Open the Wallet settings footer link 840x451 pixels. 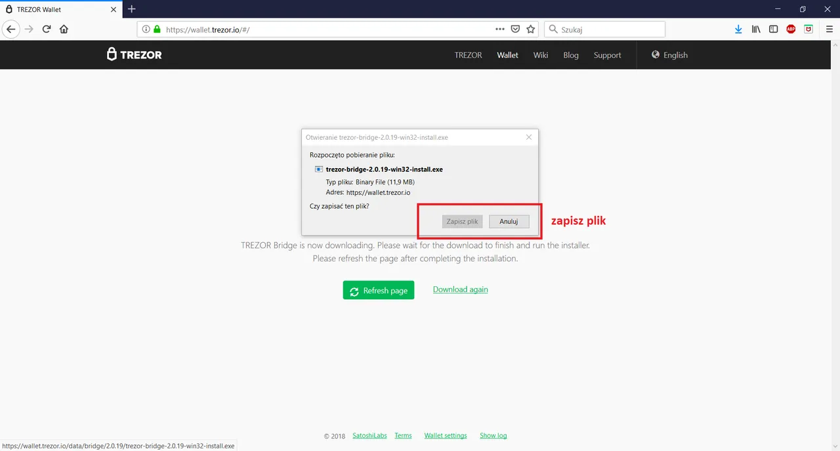point(446,435)
